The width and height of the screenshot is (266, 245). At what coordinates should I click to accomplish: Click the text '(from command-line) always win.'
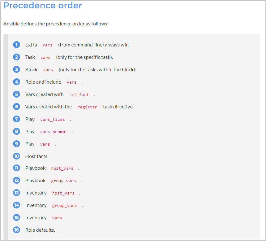[x=94, y=45]
